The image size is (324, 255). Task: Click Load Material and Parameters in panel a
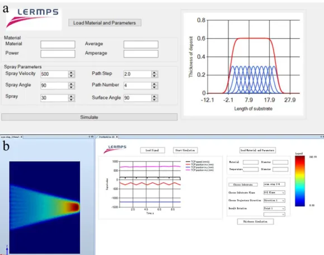105,23
